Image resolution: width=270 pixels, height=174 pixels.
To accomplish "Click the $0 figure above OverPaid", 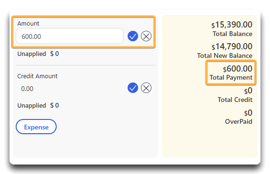I will click(x=248, y=113).
